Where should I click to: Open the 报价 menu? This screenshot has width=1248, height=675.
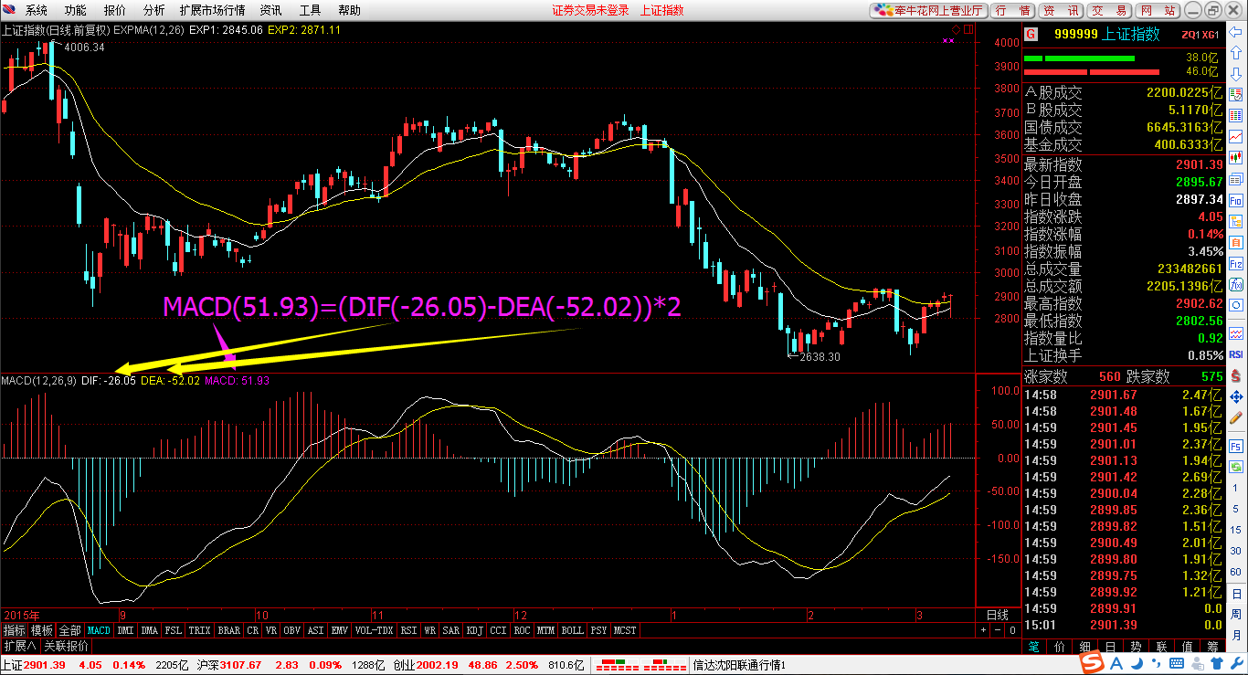point(115,10)
